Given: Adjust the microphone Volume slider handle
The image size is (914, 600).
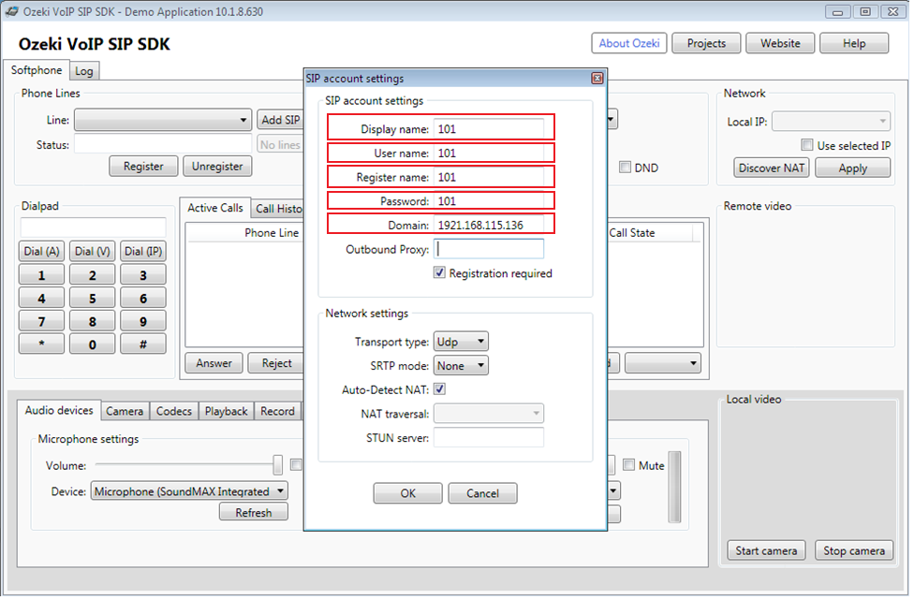Looking at the screenshot, I should [x=279, y=467].
